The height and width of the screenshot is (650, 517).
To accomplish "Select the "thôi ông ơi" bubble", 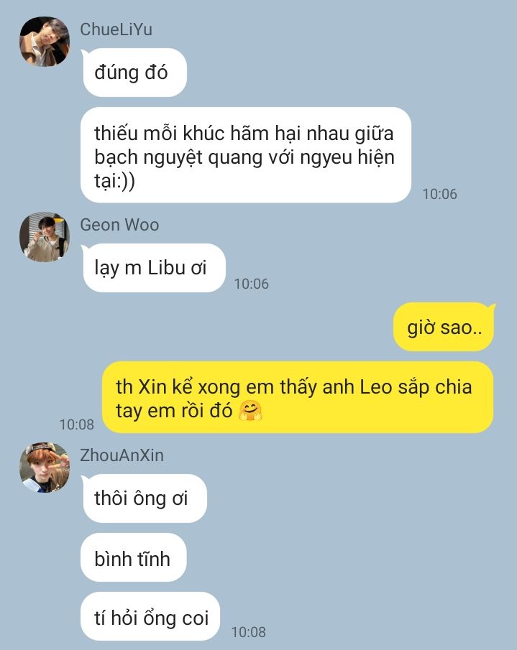I will (x=144, y=498).
